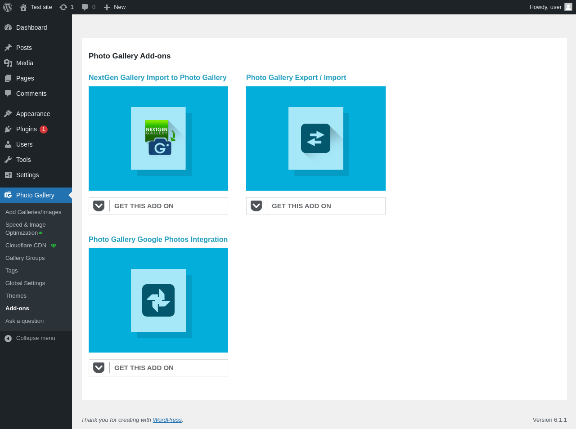Click the WordPress logo icon
Screen dimensions: 576x429
click(8, 7)
